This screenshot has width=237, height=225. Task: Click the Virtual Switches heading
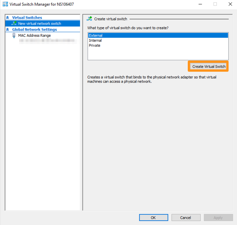tap(27, 18)
